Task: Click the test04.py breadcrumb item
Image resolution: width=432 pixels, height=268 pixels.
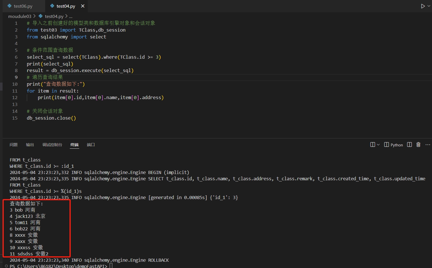Action: pyautogui.click(x=54, y=16)
